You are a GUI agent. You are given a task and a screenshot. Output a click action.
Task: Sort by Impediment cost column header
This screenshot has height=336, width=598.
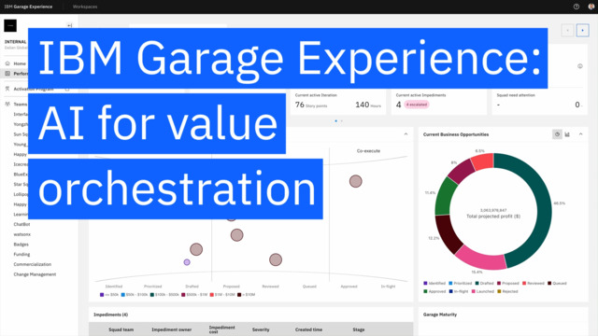click(x=222, y=329)
